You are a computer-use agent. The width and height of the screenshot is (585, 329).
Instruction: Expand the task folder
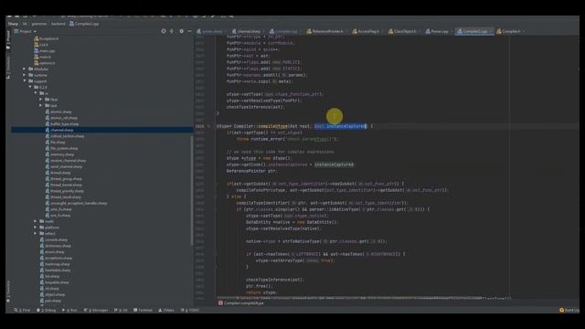(x=41, y=106)
